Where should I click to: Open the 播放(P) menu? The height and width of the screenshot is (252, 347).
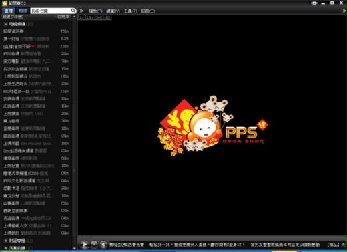[95, 11]
